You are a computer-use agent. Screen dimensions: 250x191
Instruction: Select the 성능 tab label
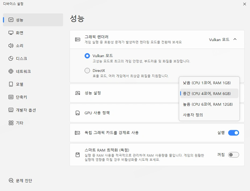tap(19, 20)
